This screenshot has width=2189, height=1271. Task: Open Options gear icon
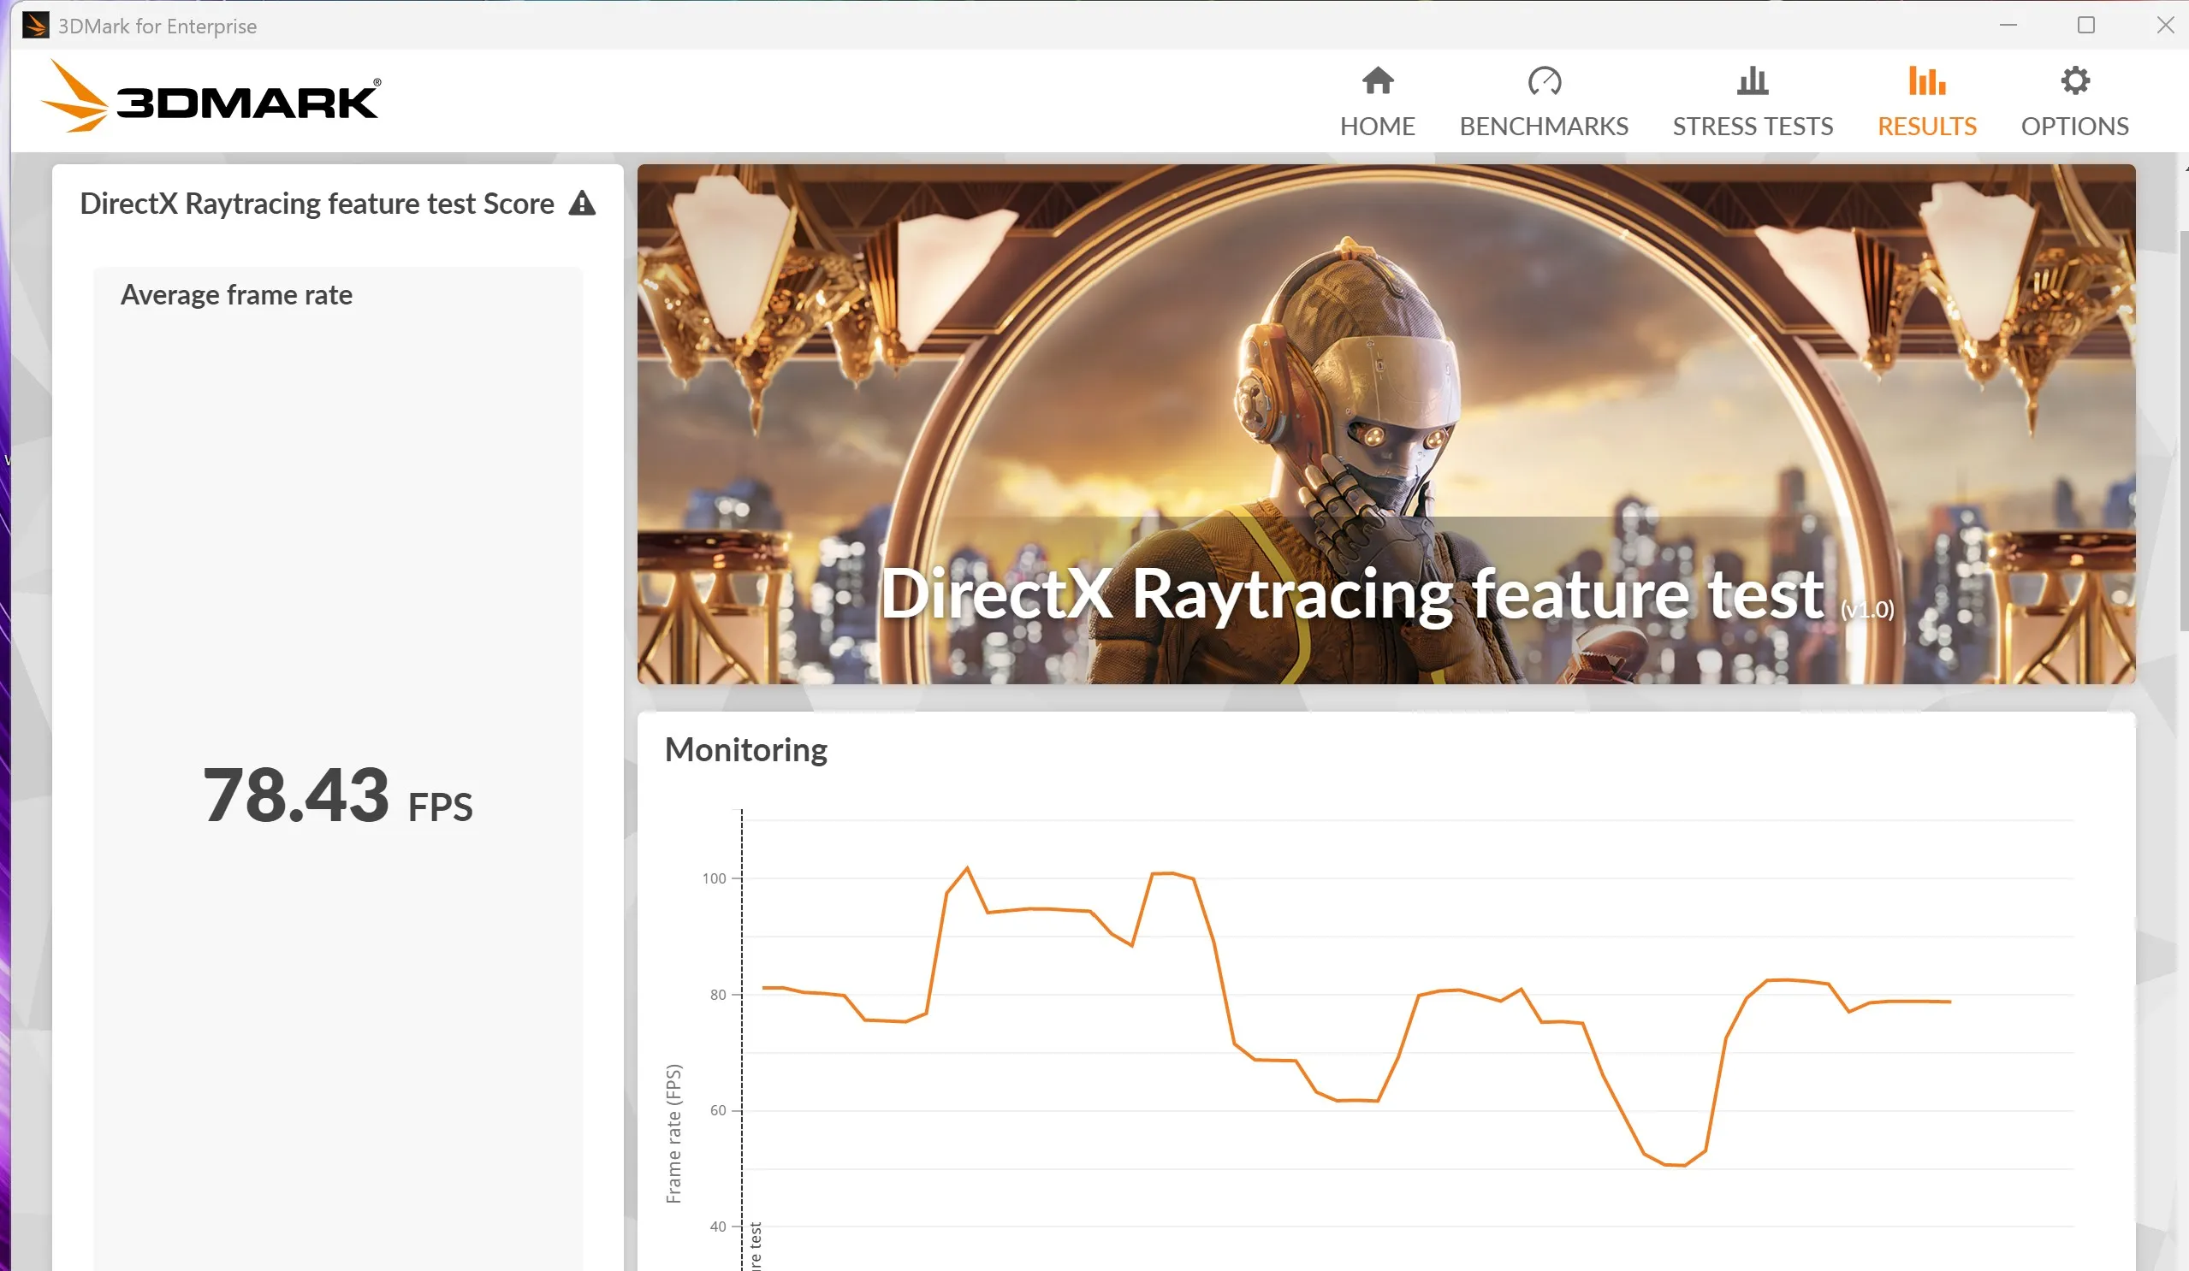(x=2074, y=80)
